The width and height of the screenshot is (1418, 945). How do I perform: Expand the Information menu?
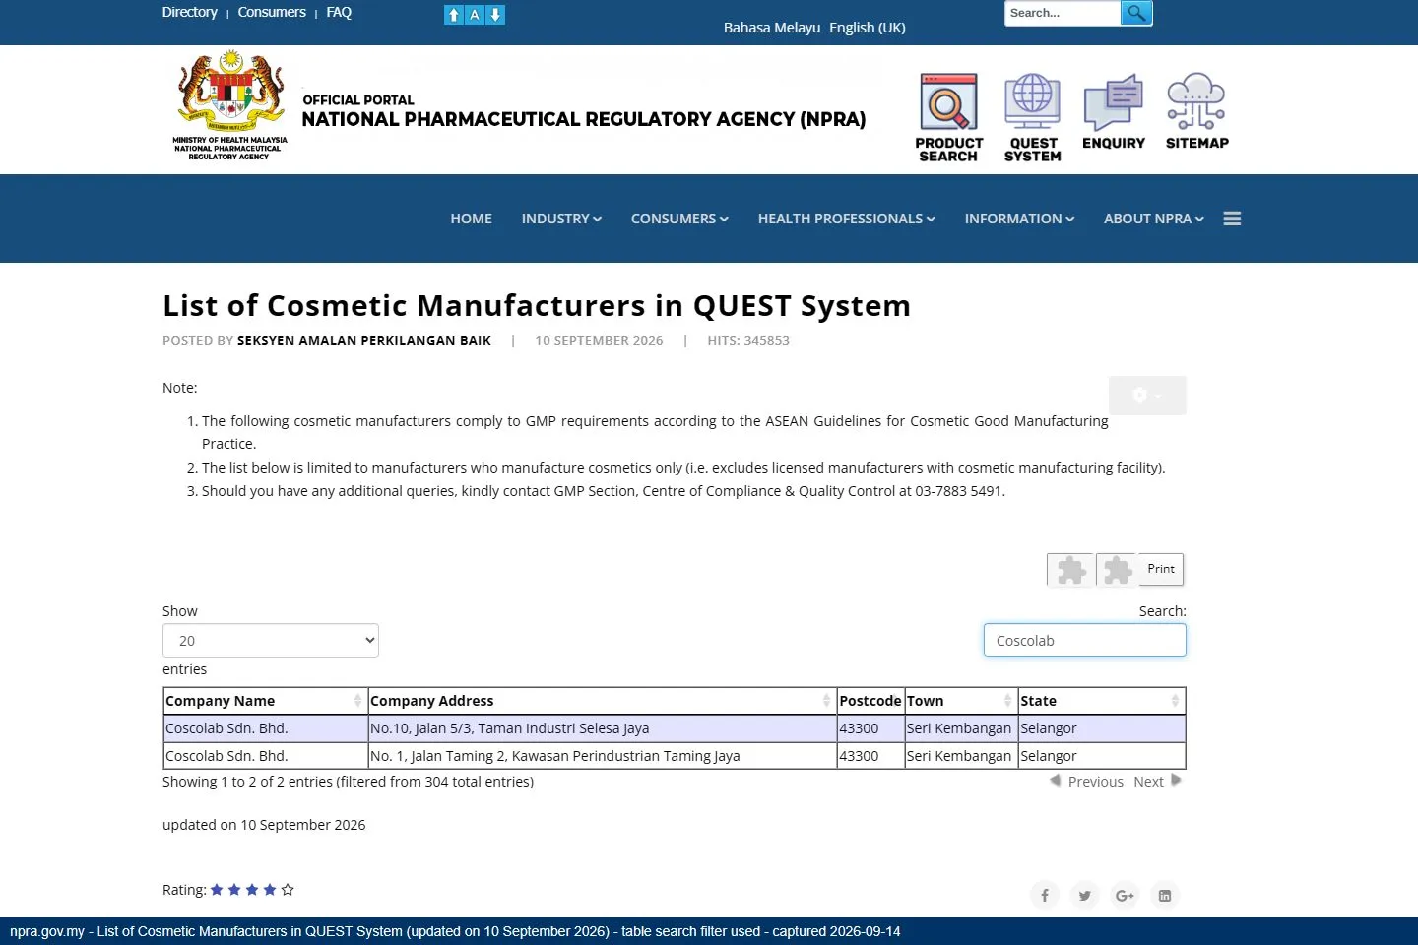pos(1019,219)
